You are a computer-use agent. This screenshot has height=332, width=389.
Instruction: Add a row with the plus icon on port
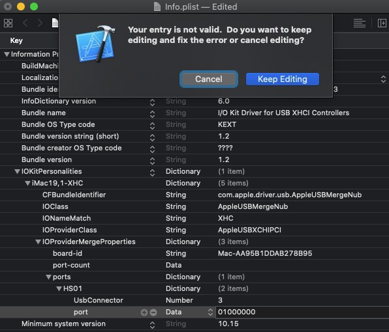click(x=144, y=312)
